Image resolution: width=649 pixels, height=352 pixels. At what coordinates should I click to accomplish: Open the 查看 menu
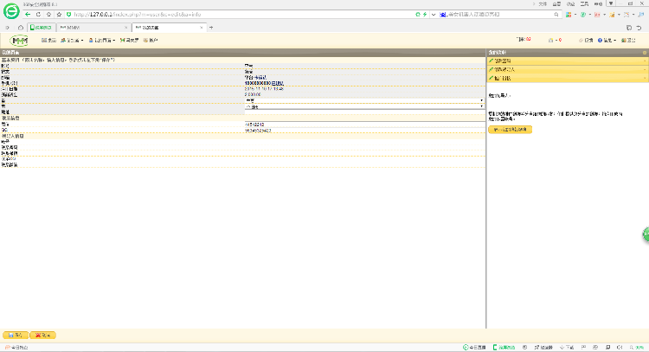click(556, 3)
